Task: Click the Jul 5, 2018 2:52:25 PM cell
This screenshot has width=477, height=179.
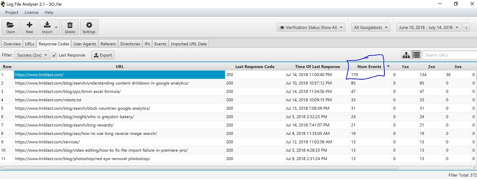Action: click(317, 117)
